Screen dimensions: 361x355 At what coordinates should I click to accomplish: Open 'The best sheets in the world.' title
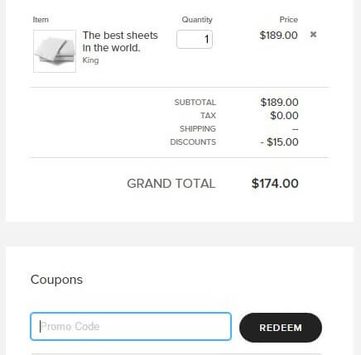click(x=120, y=41)
